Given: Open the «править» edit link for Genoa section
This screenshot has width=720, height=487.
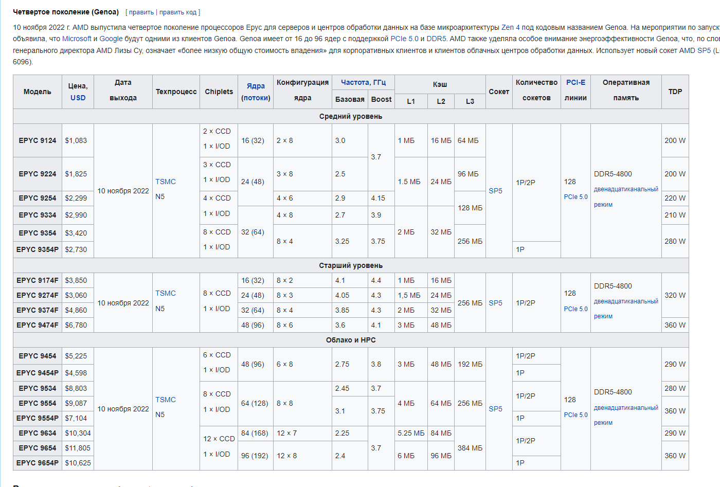Looking at the screenshot, I should [141, 12].
